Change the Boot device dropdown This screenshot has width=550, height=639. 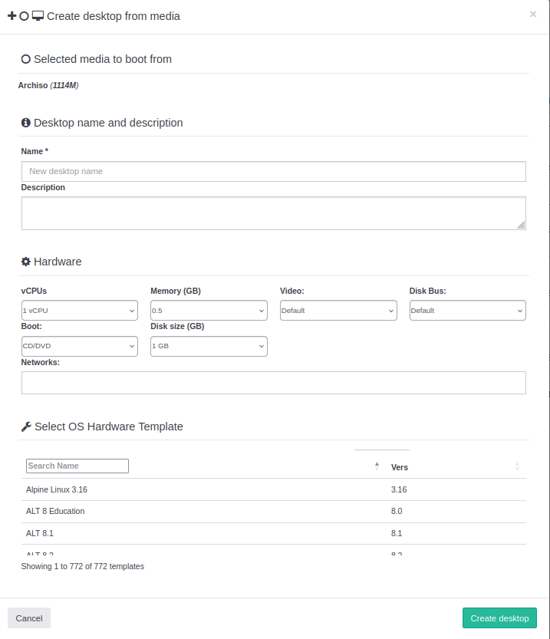click(x=80, y=346)
